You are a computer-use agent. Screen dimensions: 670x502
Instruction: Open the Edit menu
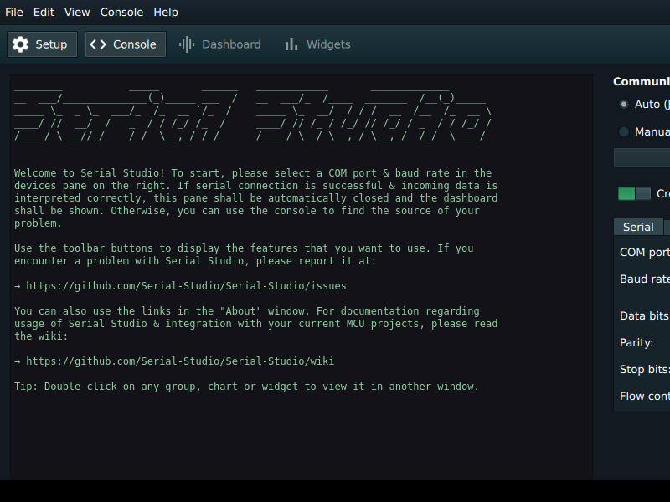coord(44,12)
